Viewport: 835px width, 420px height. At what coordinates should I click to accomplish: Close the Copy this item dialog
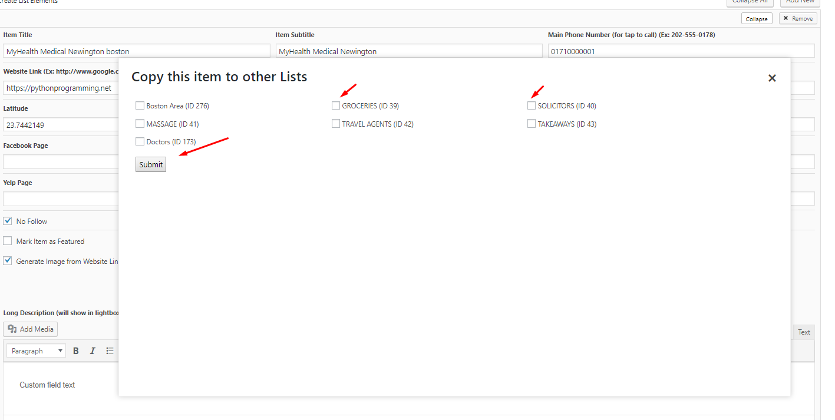click(x=772, y=78)
